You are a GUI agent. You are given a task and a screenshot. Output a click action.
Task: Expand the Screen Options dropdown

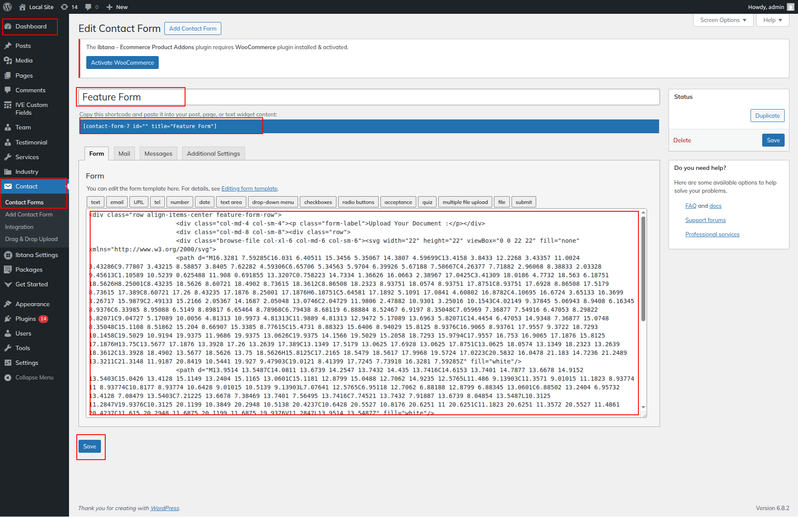[723, 20]
